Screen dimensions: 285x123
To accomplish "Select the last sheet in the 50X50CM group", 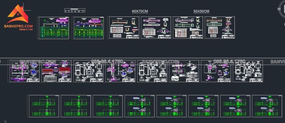I will click(220, 28).
